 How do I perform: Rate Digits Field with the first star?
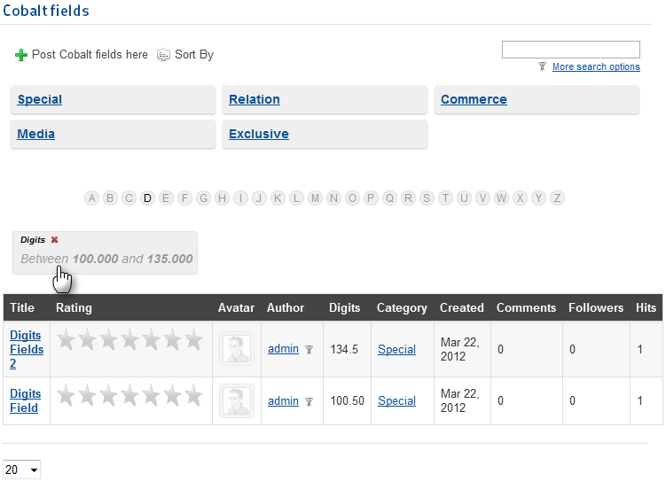click(x=67, y=397)
